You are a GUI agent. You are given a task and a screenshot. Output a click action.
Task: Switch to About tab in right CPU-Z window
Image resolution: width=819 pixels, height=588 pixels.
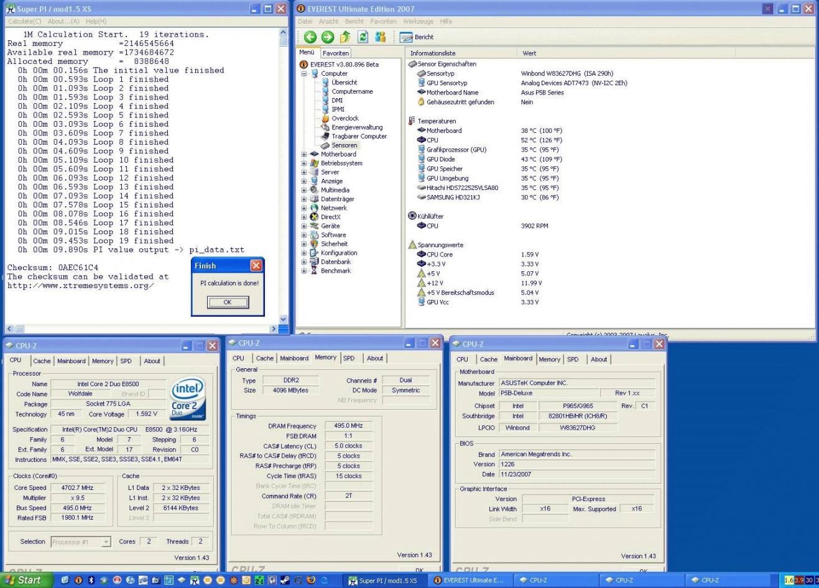(x=599, y=360)
